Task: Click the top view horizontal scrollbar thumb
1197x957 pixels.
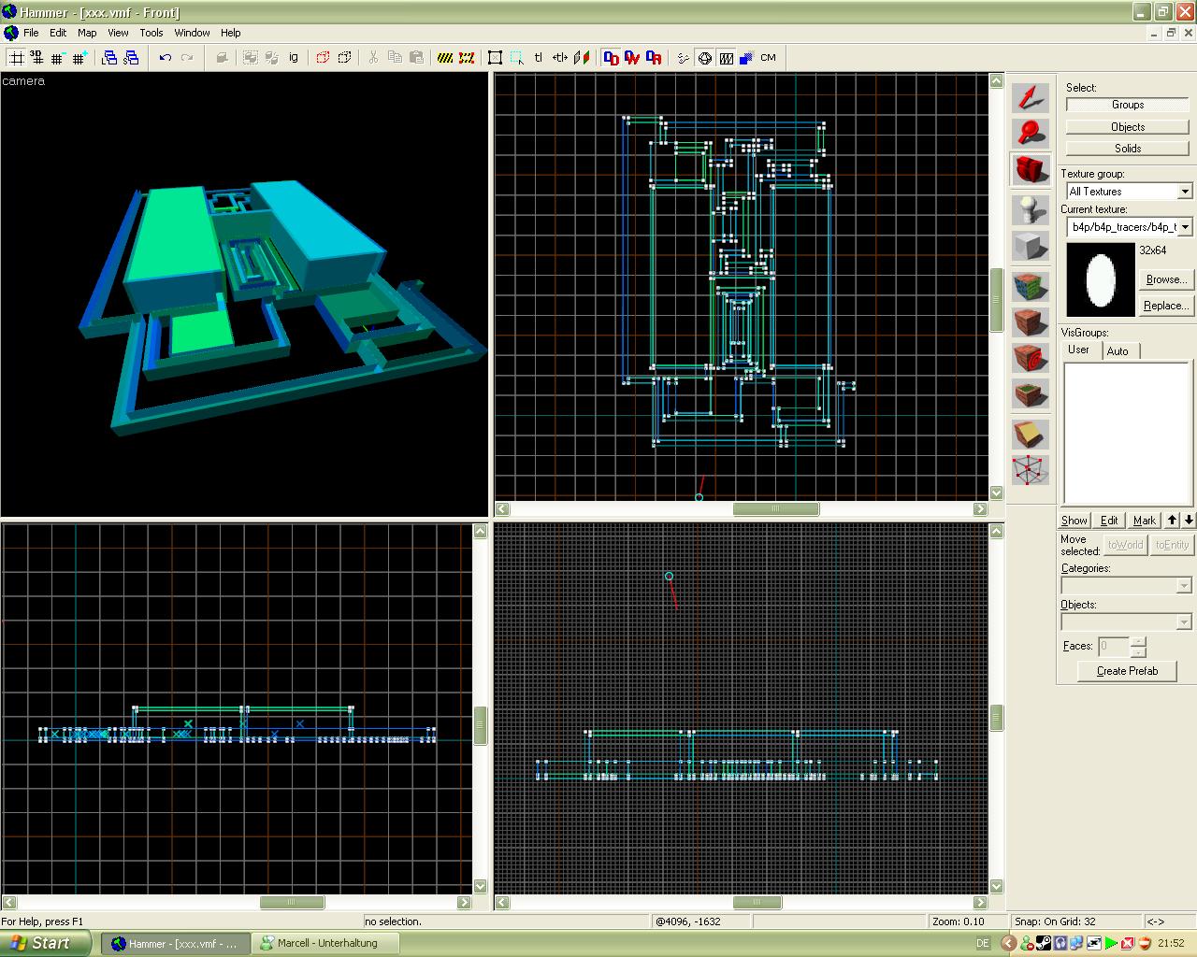Action: (776, 509)
